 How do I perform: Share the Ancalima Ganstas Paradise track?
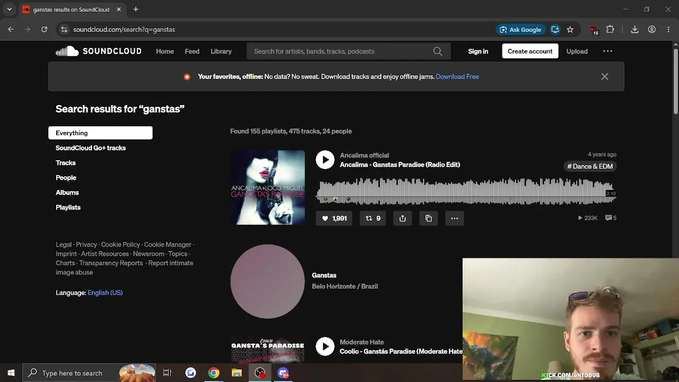(x=403, y=218)
